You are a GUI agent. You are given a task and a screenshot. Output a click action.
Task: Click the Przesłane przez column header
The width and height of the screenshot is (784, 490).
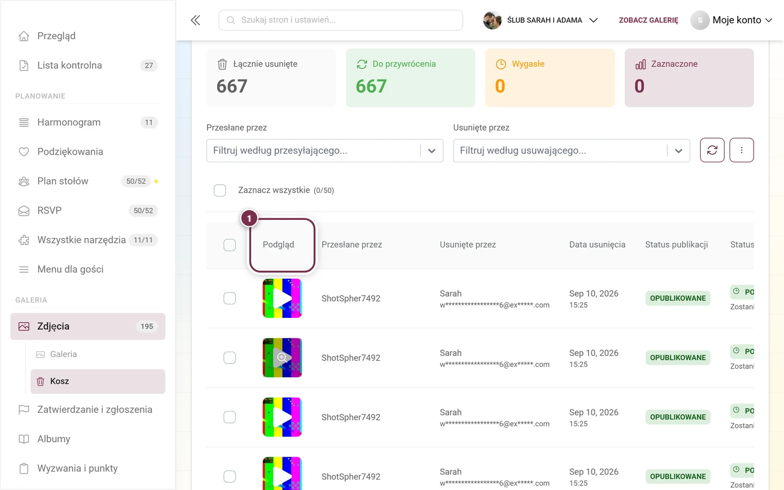tap(352, 245)
